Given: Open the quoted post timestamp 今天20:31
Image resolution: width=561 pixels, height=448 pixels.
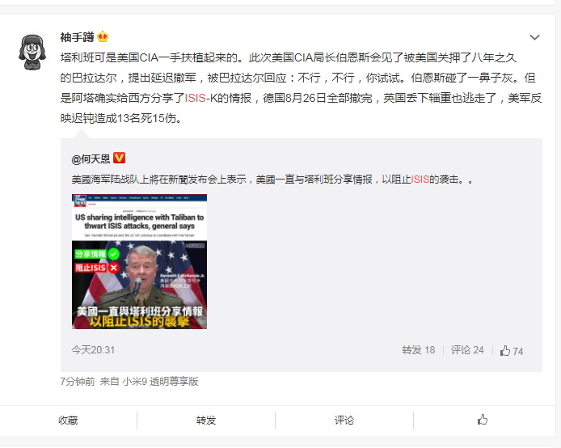Looking at the screenshot, I should (x=93, y=349).
